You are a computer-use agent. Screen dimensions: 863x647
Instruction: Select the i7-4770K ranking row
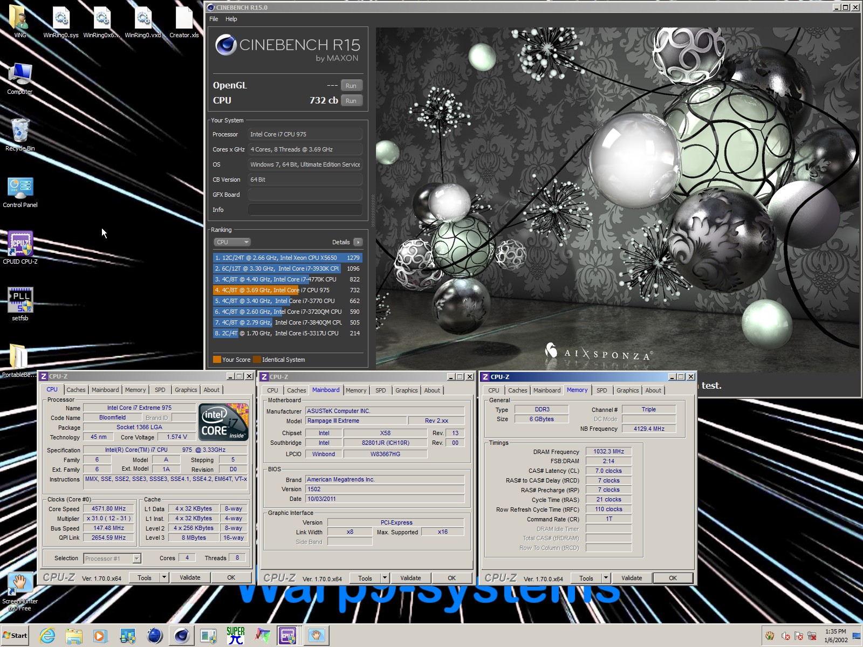click(x=287, y=279)
